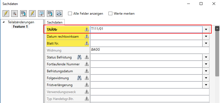Click the Blatt Nr. label
Screen dimensions: 220x103
tap(53, 43)
